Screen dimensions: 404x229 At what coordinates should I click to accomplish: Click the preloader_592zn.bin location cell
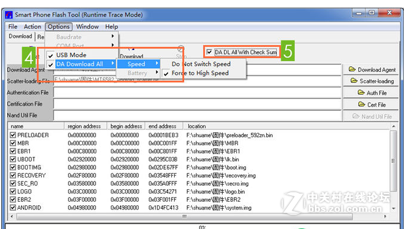point(229,135)
